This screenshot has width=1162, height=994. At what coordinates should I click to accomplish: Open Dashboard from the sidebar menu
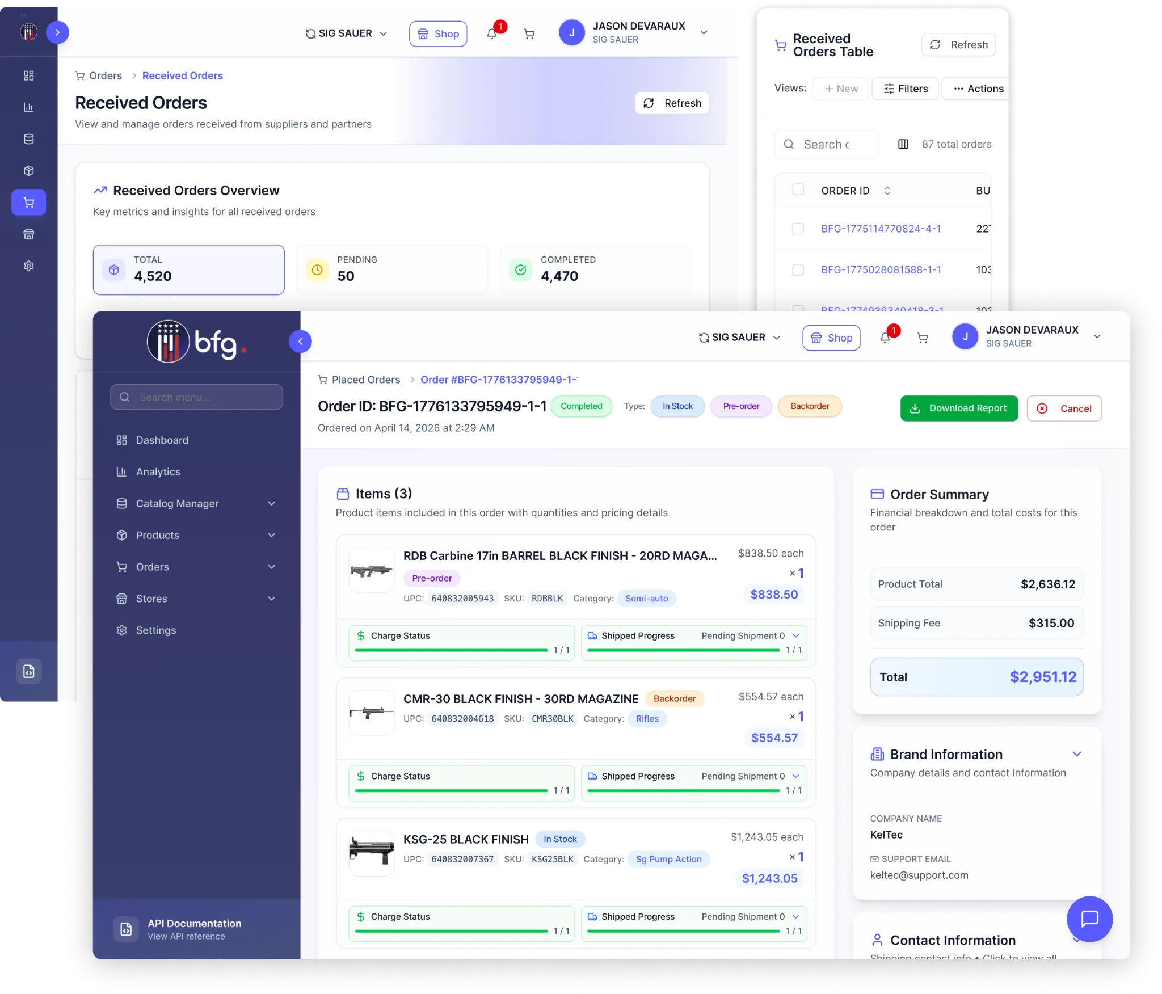click(x=196, y=440)
